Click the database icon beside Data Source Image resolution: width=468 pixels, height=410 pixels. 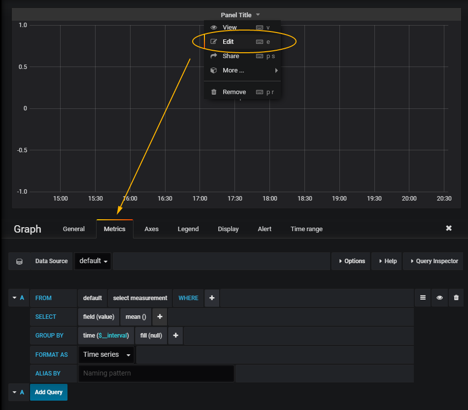tap(19, 261)
